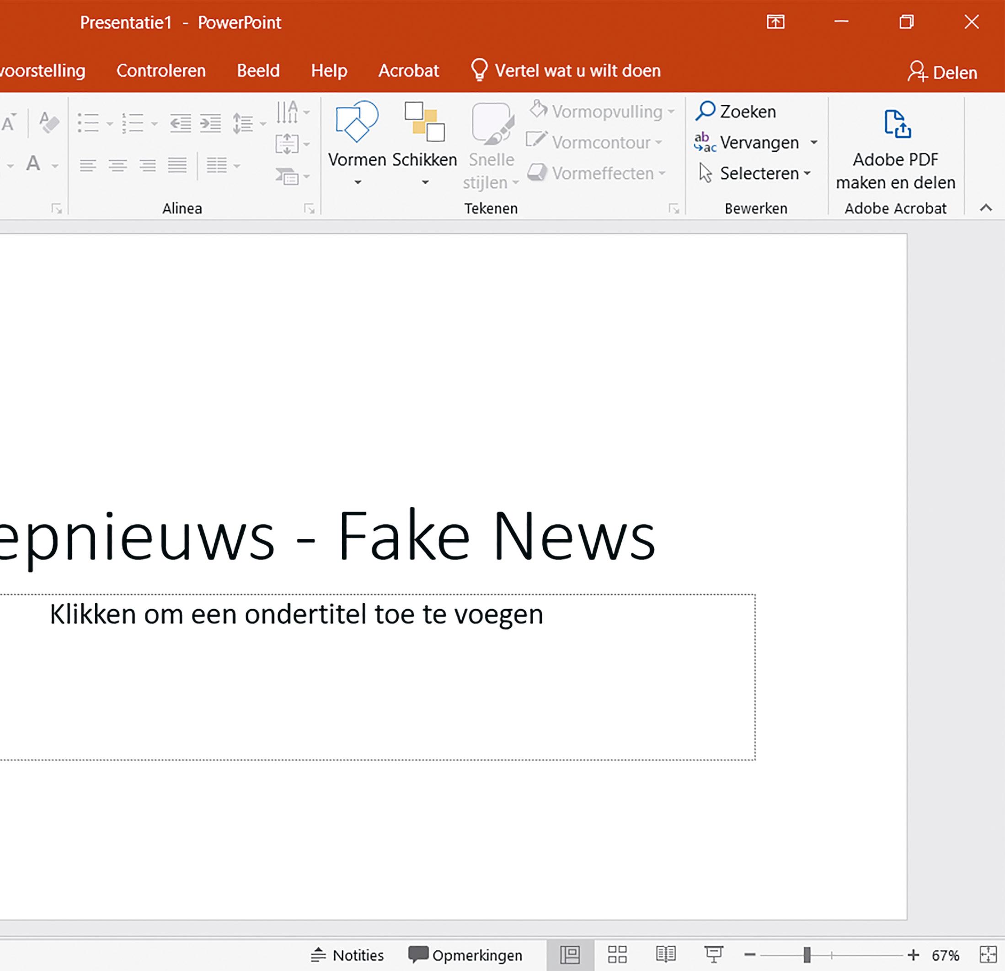Click the Delen share button
This screenshot has height=971, width=1005.
click(x=942, y=72)
